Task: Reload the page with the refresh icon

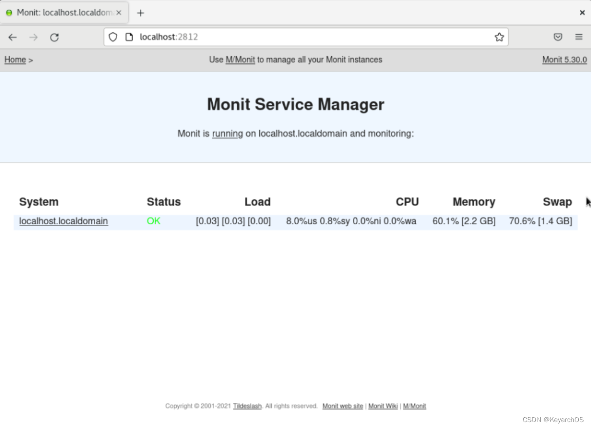Action: pyautogui.click(x=54, y=37)
